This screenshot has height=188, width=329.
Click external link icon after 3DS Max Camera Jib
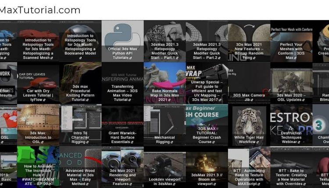(254, 100)
